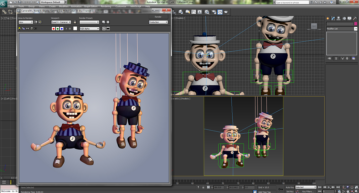
Task: Open the Rendering menu
Action: point(106,6)
